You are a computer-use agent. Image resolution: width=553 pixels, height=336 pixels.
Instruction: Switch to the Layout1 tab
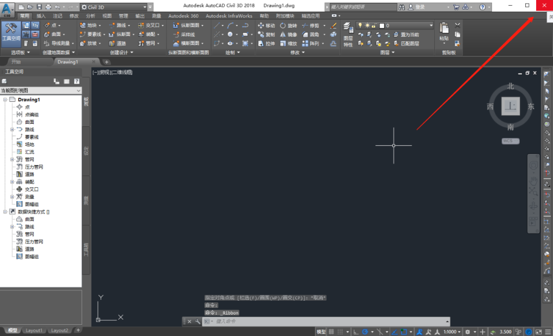tap(34, 330)
